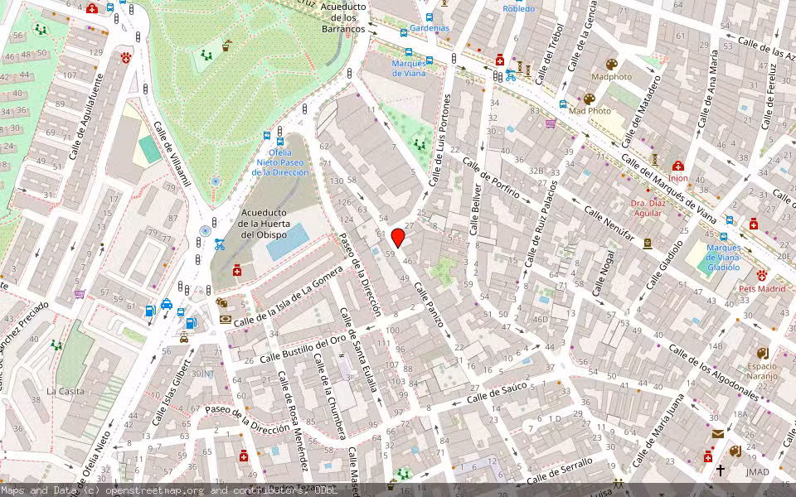
Task: Select the dice gaming icon near Calle de la Isla de La Gomera
Action: click(x=221, y=303)
